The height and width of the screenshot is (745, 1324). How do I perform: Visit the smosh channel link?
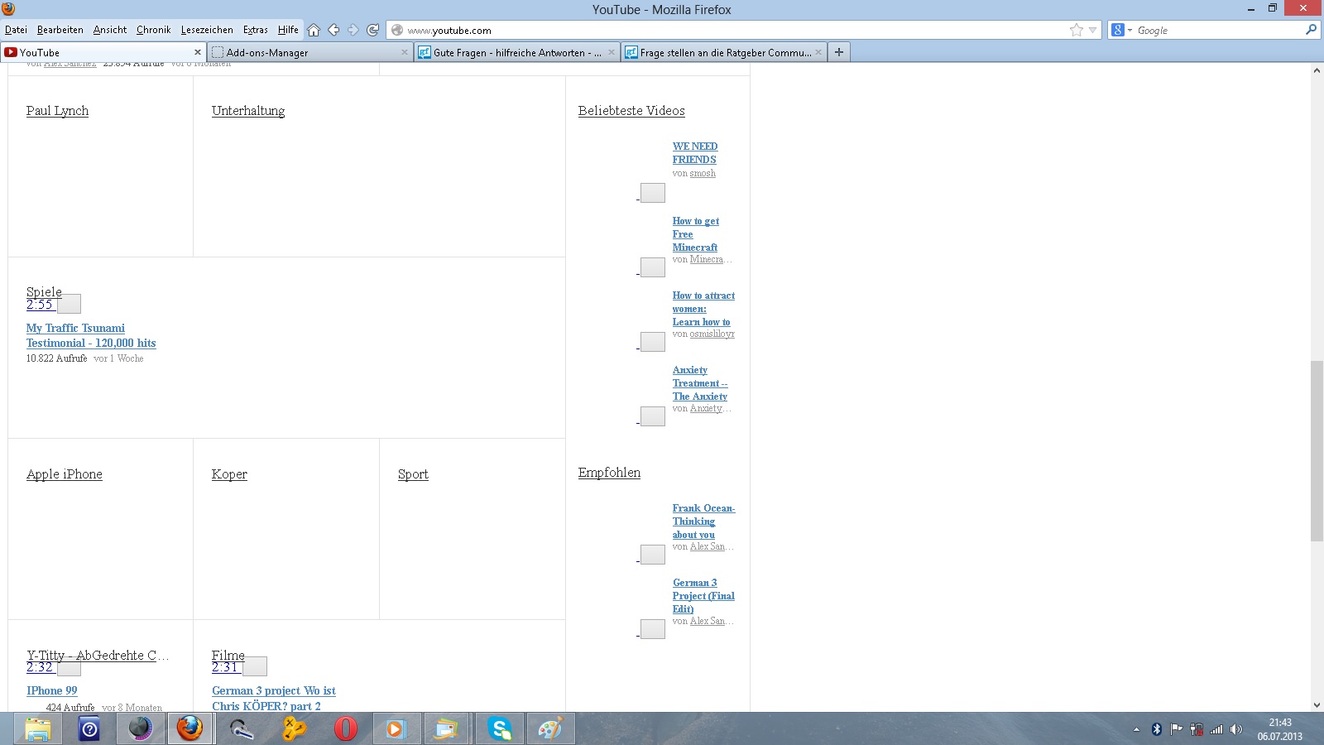703,173
